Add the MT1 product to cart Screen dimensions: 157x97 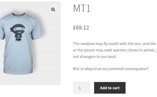tap(110, 88)
